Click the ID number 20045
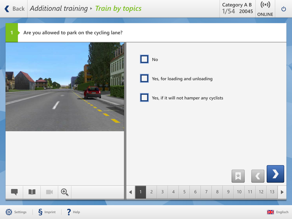This screenshot has width=292, height=219. 246,11
